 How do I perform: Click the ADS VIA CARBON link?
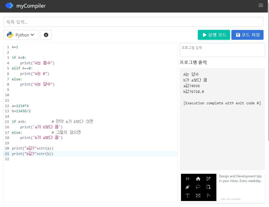231,199
